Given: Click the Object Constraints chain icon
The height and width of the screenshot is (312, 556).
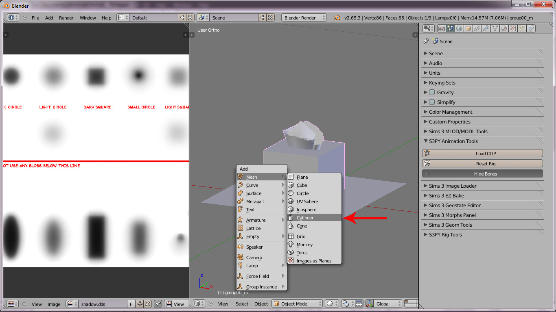Looking at the screenshot, I should 477,28.
